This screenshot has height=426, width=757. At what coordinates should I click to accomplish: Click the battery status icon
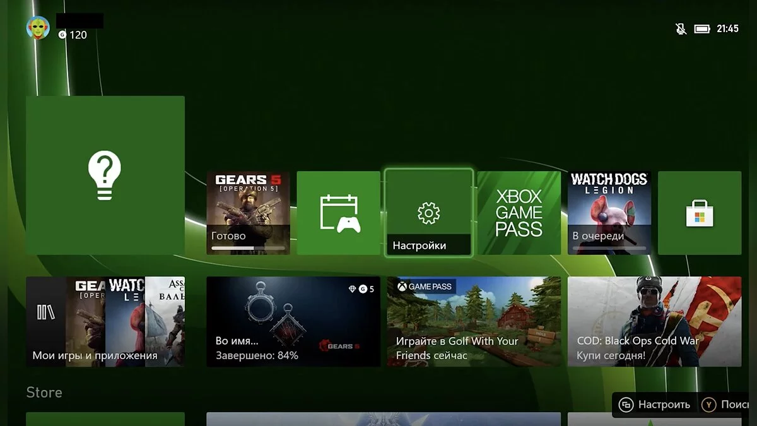702,29
